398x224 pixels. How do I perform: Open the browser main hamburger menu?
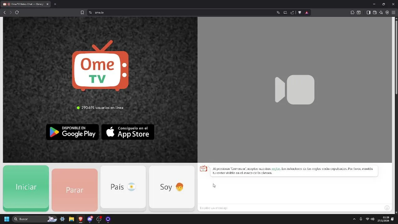pos(393,12)
